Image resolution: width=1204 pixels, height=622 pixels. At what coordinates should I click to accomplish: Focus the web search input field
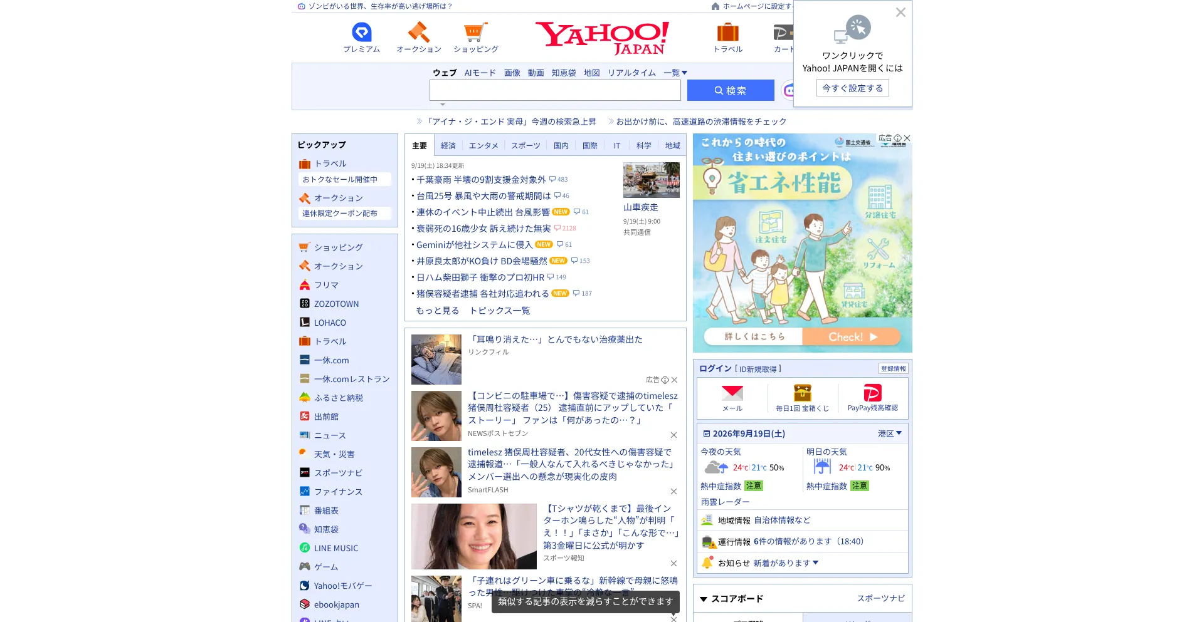(x=555, y=90)
